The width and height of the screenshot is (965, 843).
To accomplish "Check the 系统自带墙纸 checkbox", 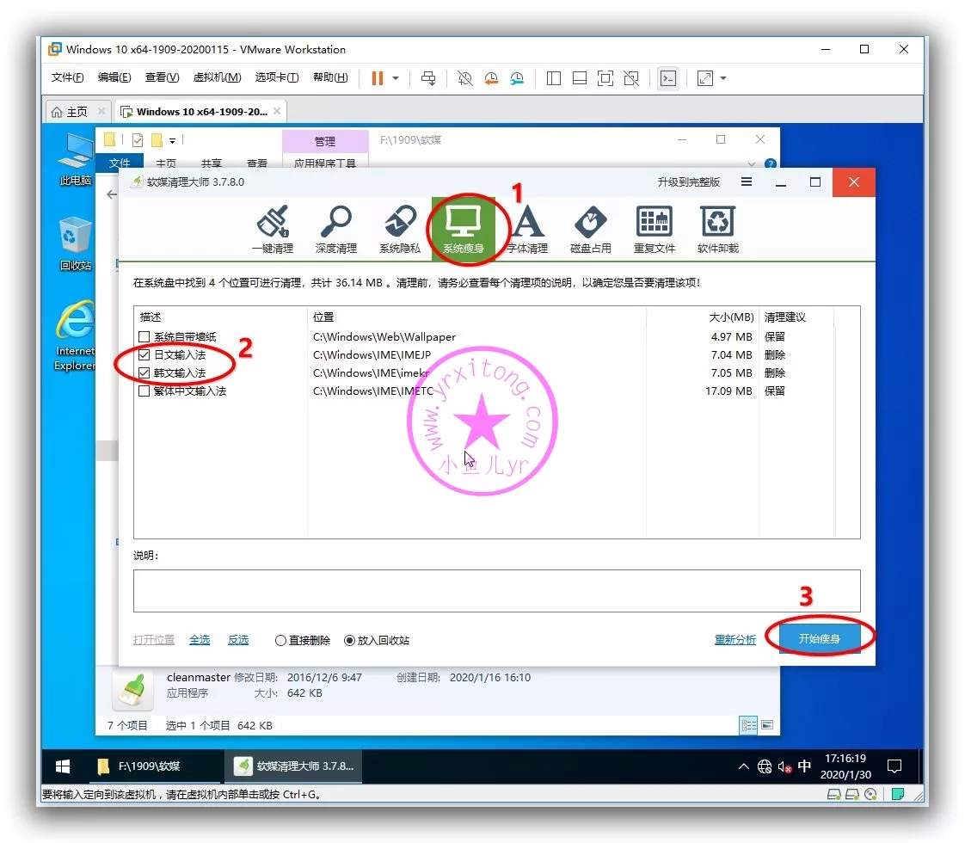I will pos(144,337).
